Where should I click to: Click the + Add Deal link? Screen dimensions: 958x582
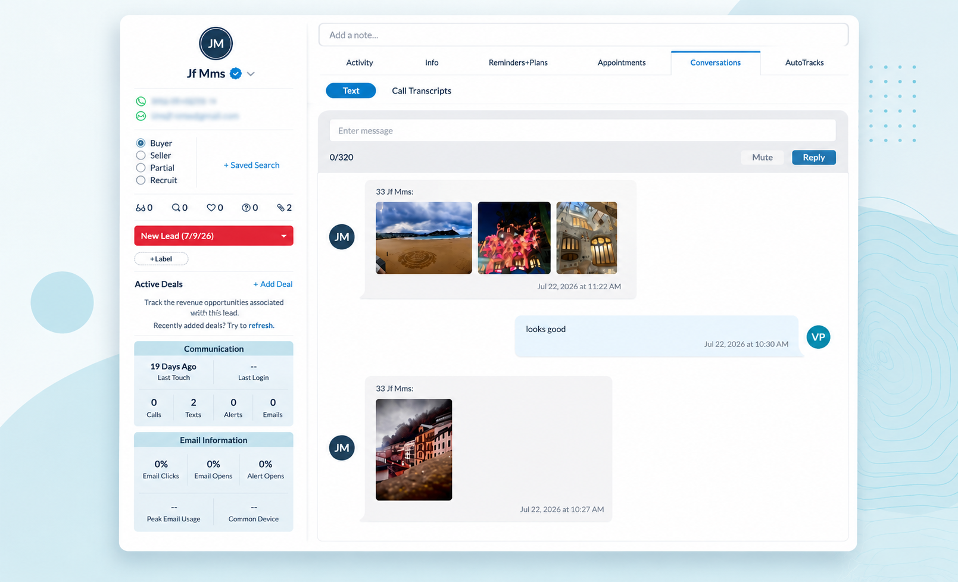(x=273, y=284)
